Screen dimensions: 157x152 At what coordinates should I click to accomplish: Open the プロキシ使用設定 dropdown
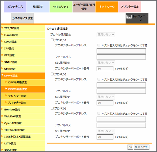[x=106, y=35]
